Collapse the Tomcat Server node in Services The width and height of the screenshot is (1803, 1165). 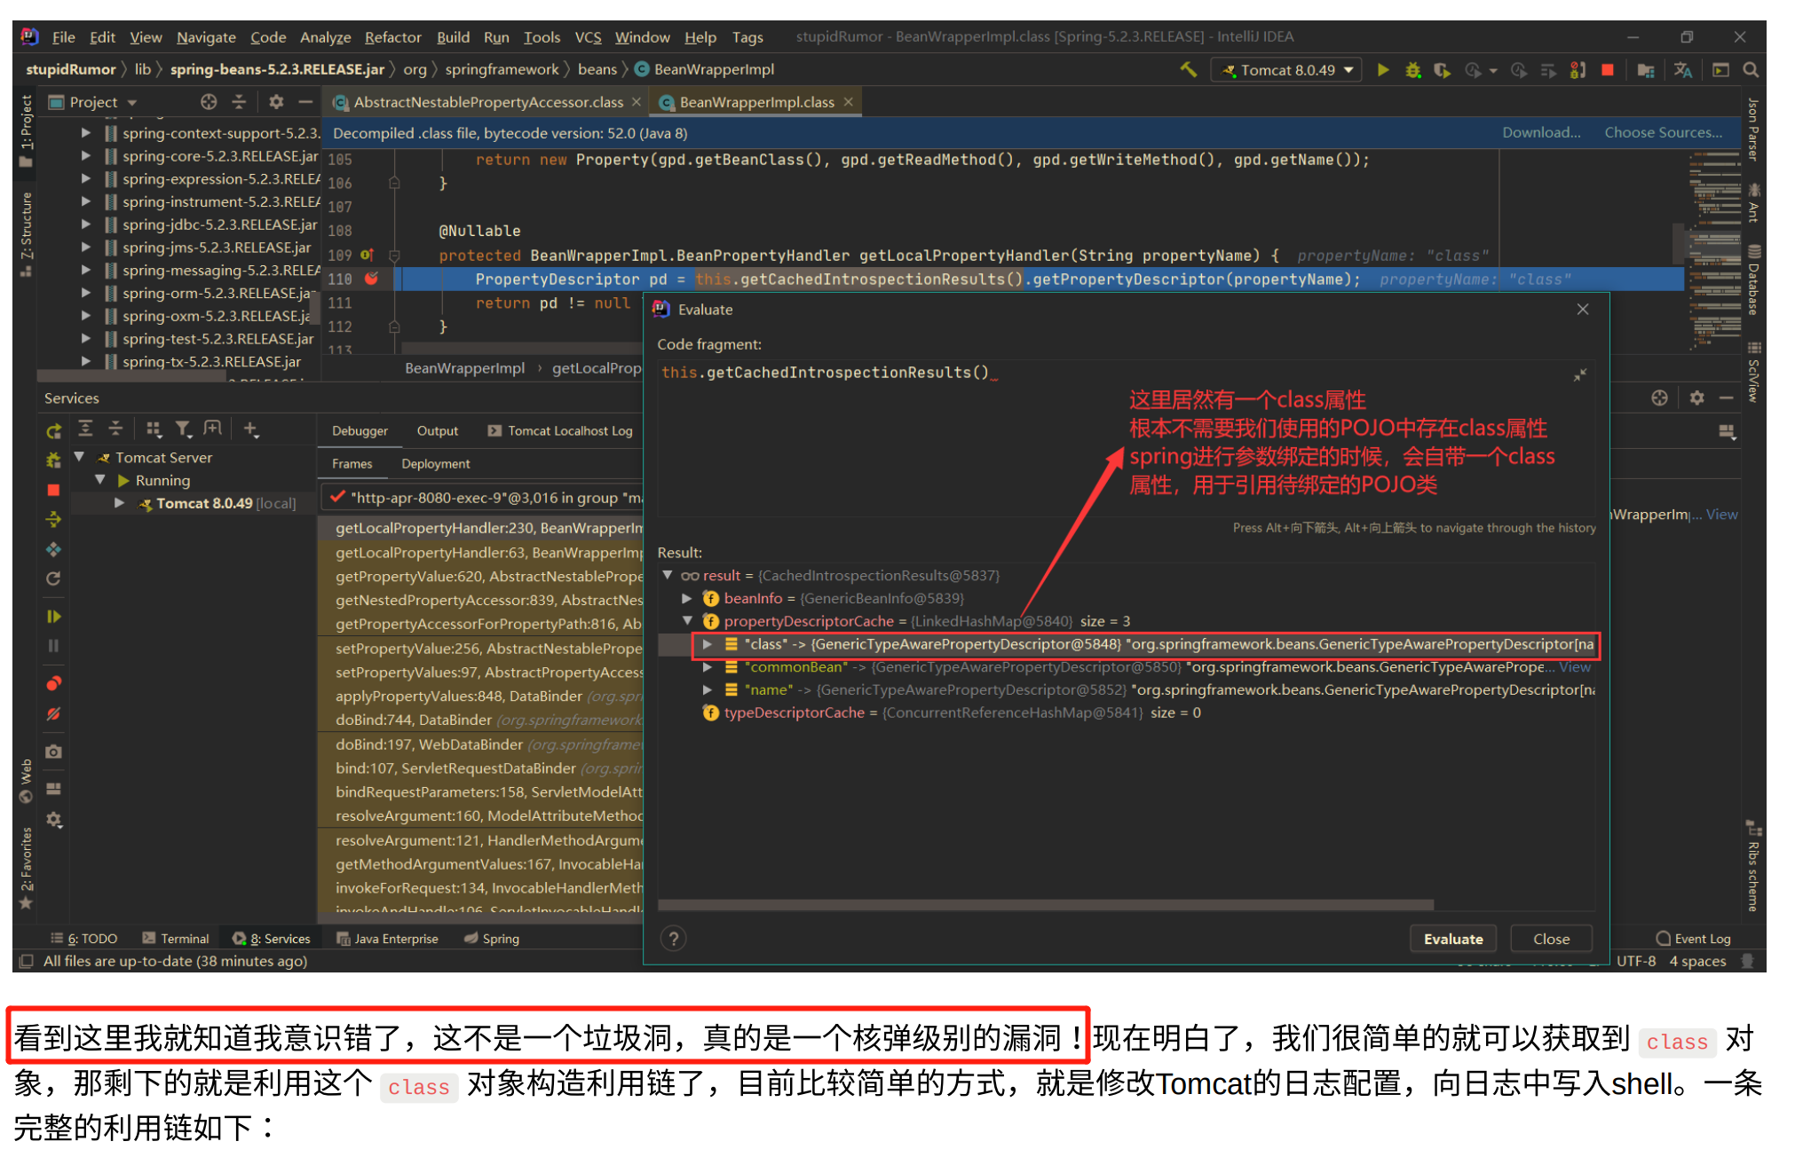[79, 457]
